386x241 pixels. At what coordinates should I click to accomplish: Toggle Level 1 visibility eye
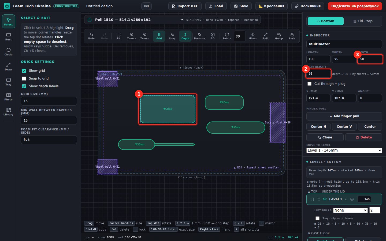[x=352, y=199]
